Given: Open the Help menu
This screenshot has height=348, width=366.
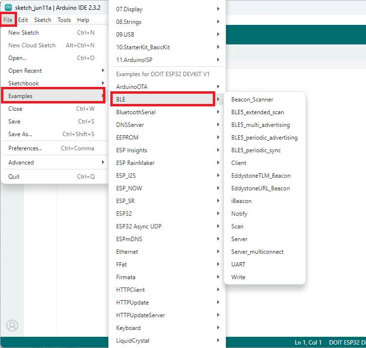Looking at the screenshot, I should coord(83,20).
